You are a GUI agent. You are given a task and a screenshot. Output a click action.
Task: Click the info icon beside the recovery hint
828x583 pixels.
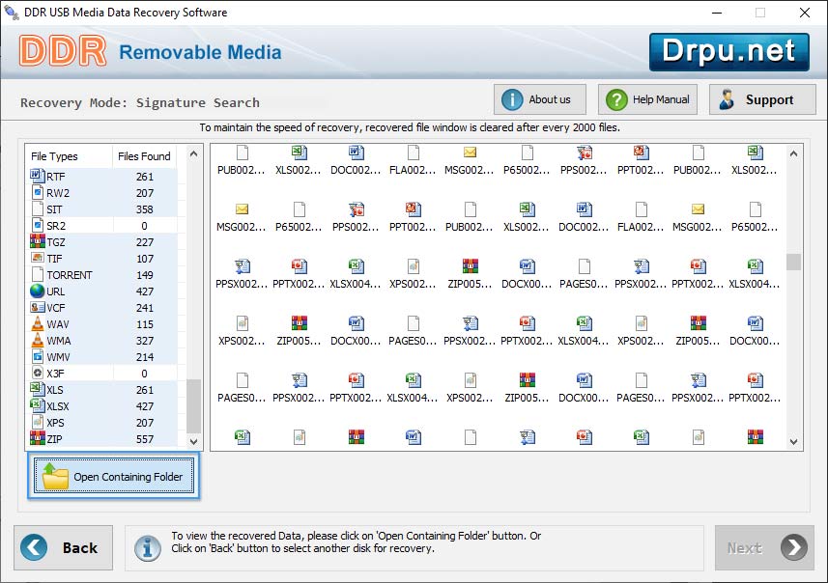(147, 548)
